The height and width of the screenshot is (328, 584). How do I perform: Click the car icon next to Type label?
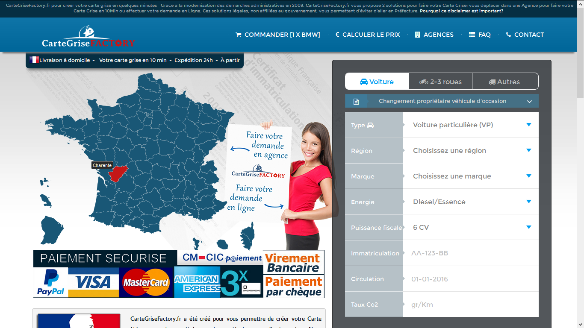(x=370, y=125)
